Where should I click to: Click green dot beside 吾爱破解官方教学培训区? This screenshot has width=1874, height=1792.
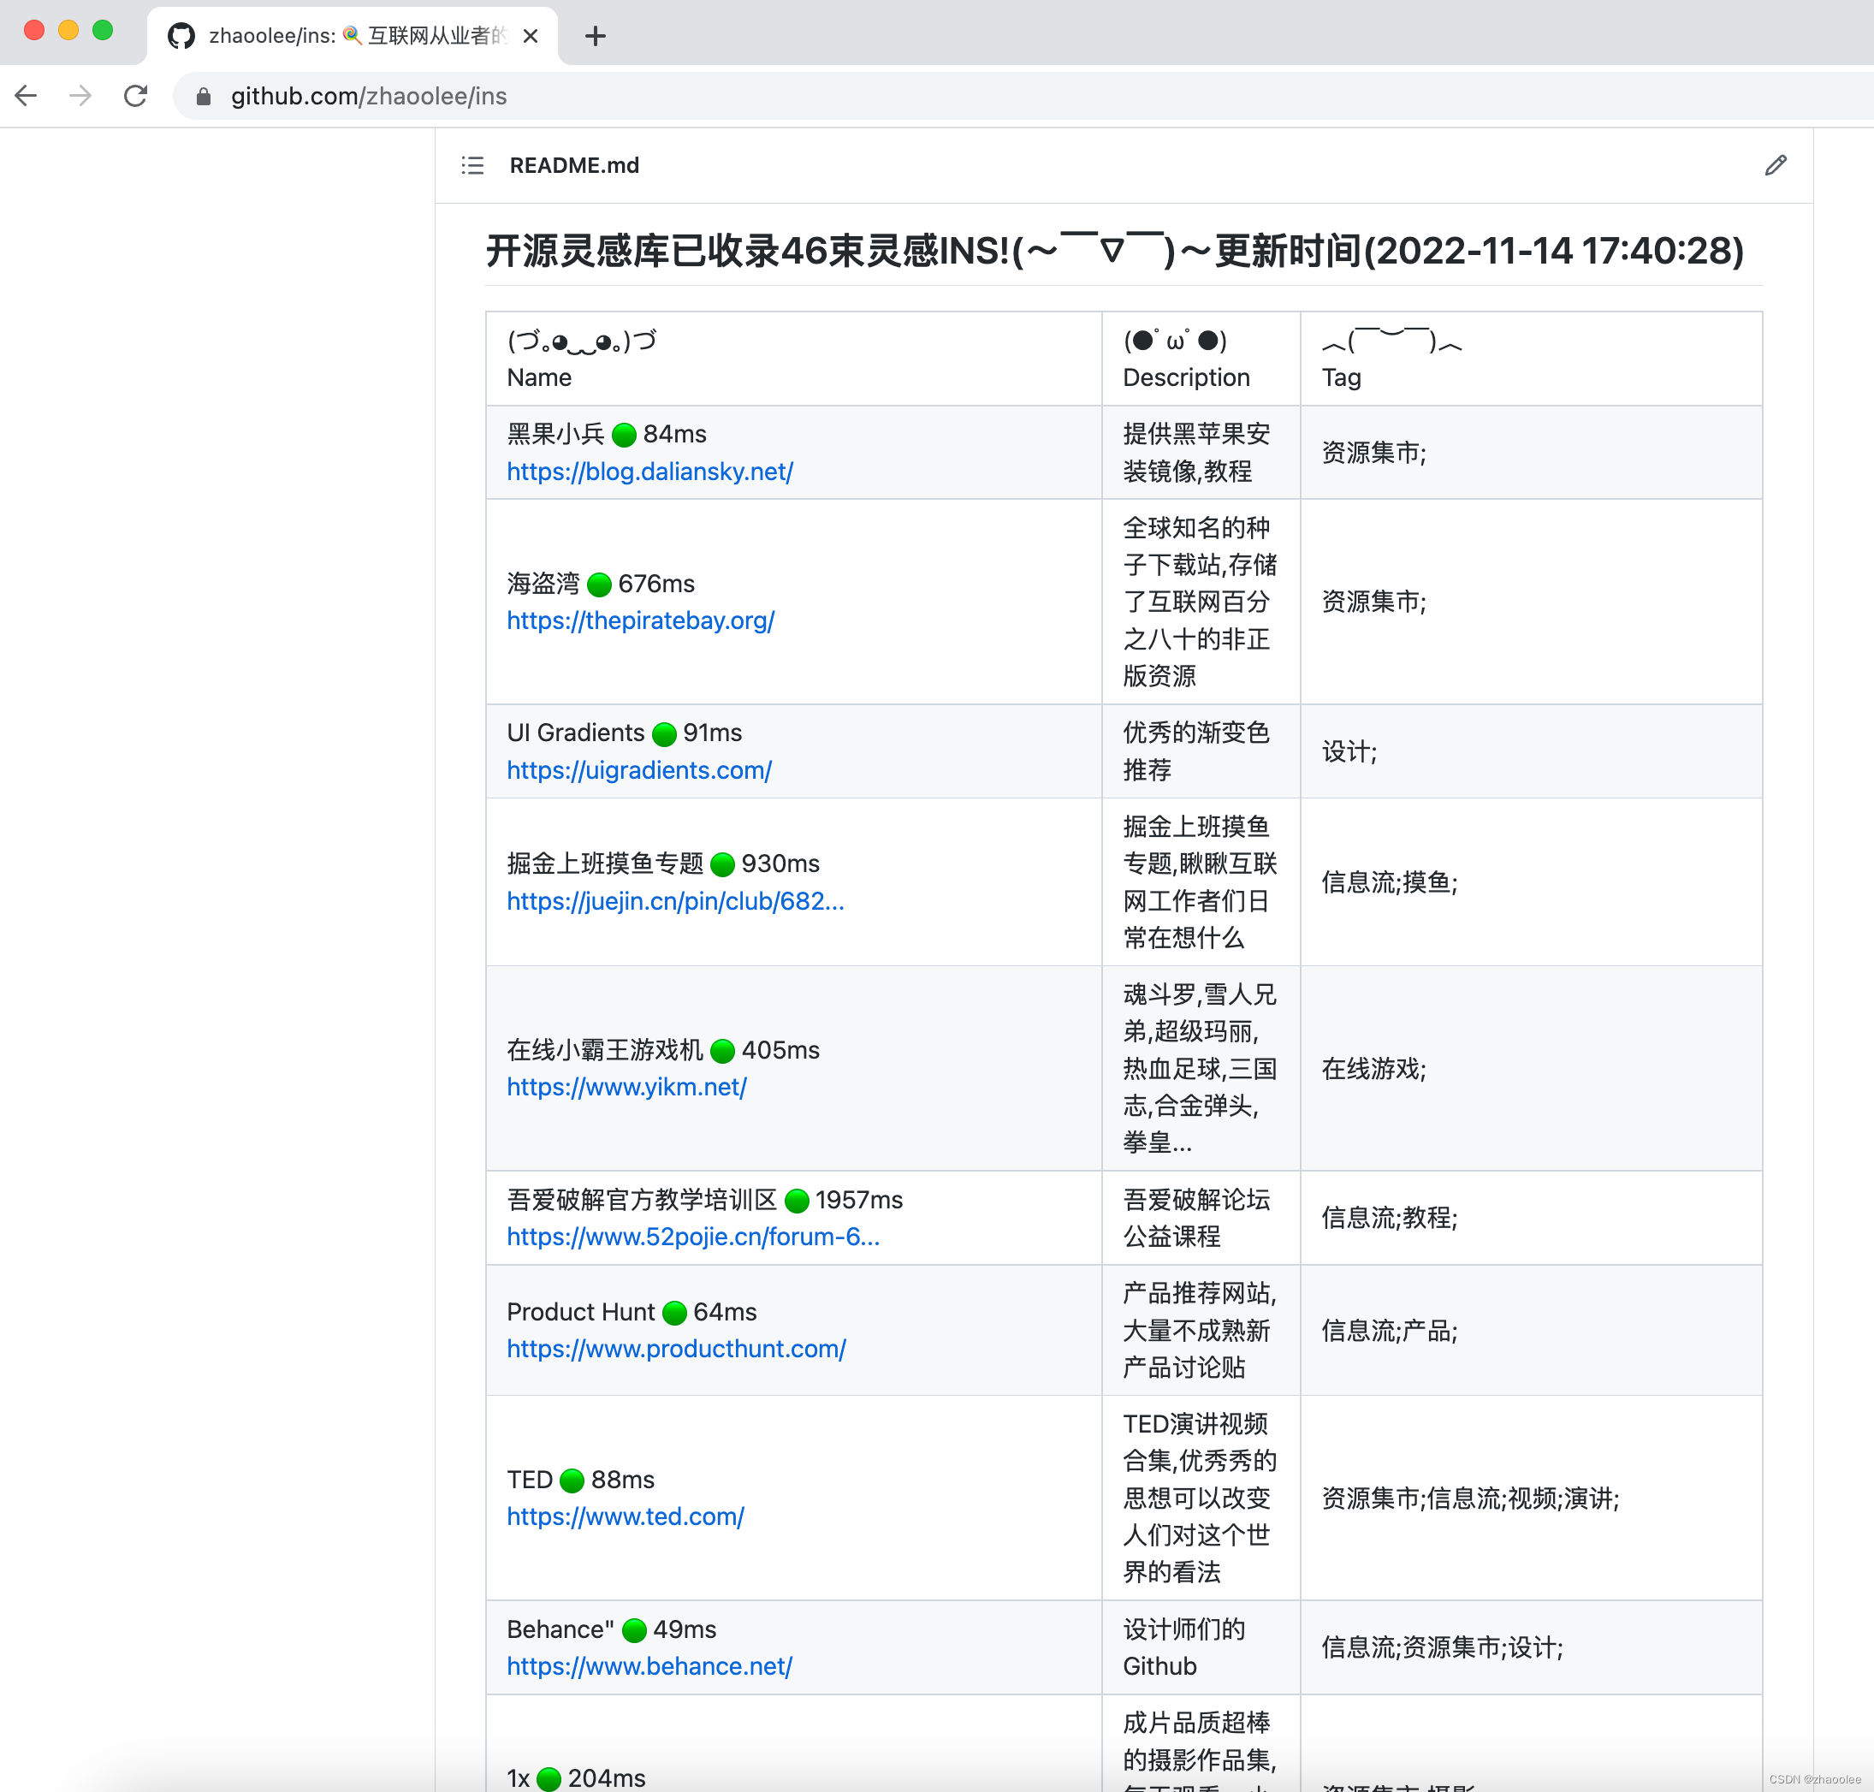[797, 1201]
